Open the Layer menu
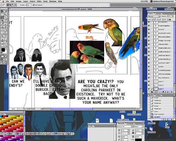 click(x=25, y=1)
